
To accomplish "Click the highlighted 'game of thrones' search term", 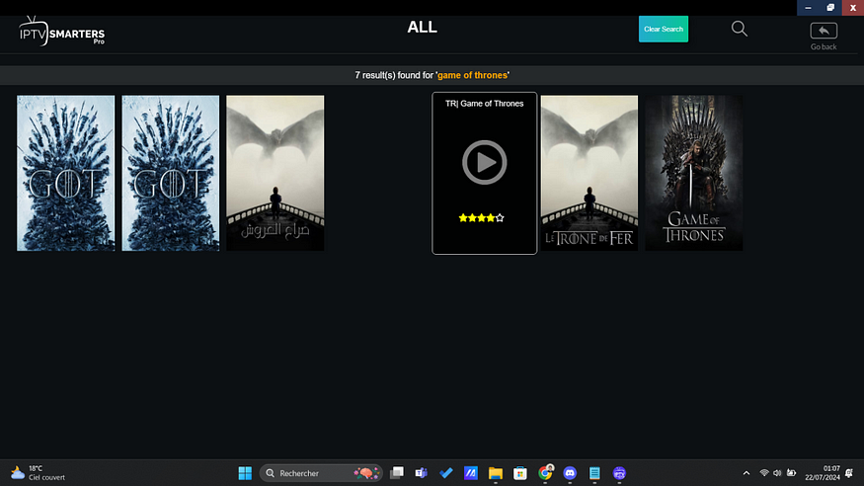I will tap(472, 75).
